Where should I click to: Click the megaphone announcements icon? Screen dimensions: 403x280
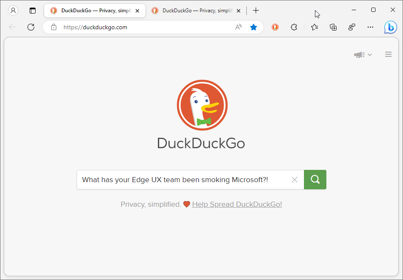pos(359,55)
